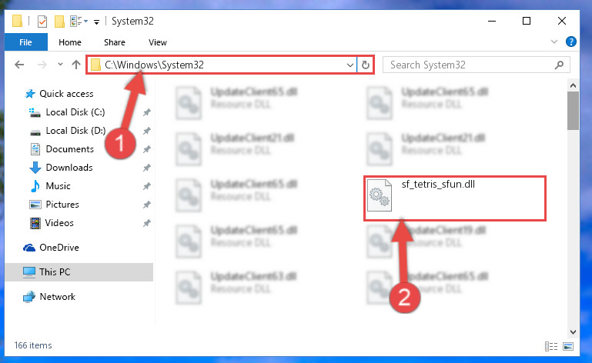The width and height of the screenshot is (592, 363).
Task: Refresh the System32 folder view
Action: (365, 65)
